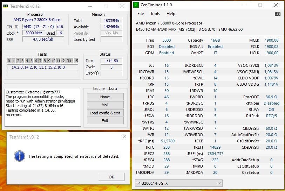
Task: Click the empty Error(s) field
Action: coord(111,73)
